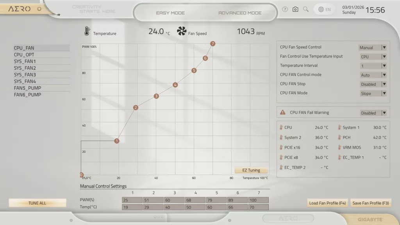Click the thermometer Temperature icon above graph
This screenshot has height=225, width=400.
(x=87, y=32)
